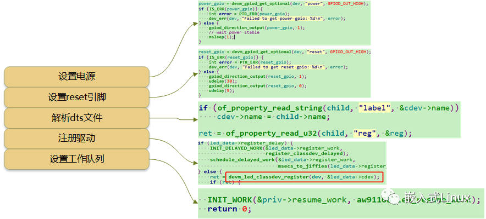Click the // wait power stable comment
This screenshot has height=219, width=486.
tap(234, 32)
